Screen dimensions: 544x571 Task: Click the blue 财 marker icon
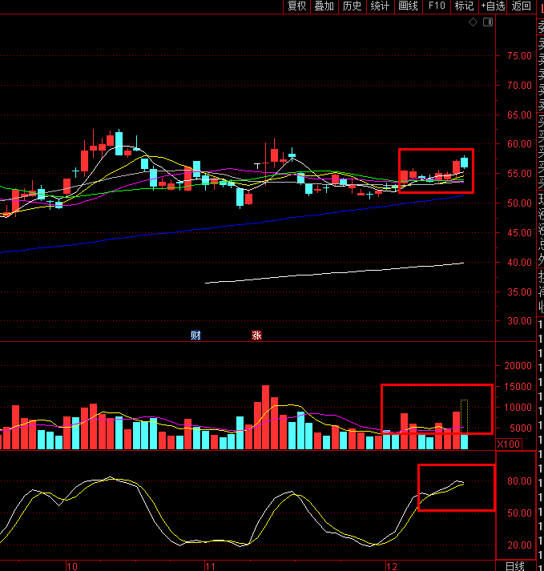tap(195, 335)
